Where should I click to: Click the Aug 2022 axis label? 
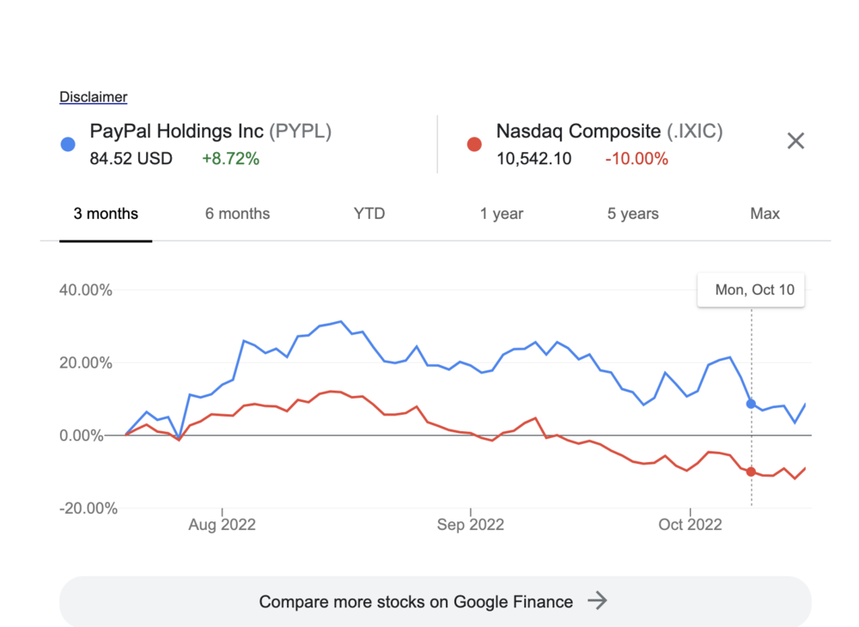tap(222, 524)
